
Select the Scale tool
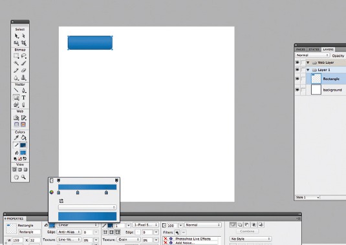pyautogui.click(x=17, y=43)
